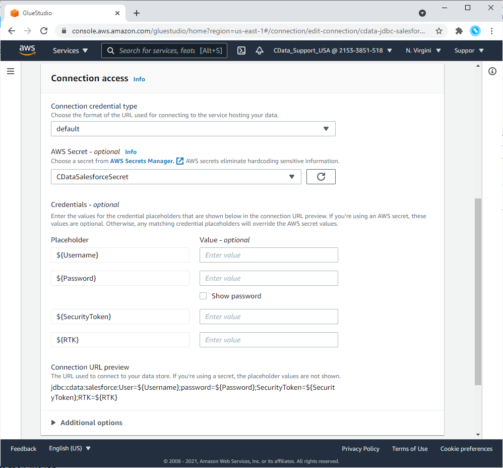Open the Services menu
503x468 pixels.
point(70,50)
